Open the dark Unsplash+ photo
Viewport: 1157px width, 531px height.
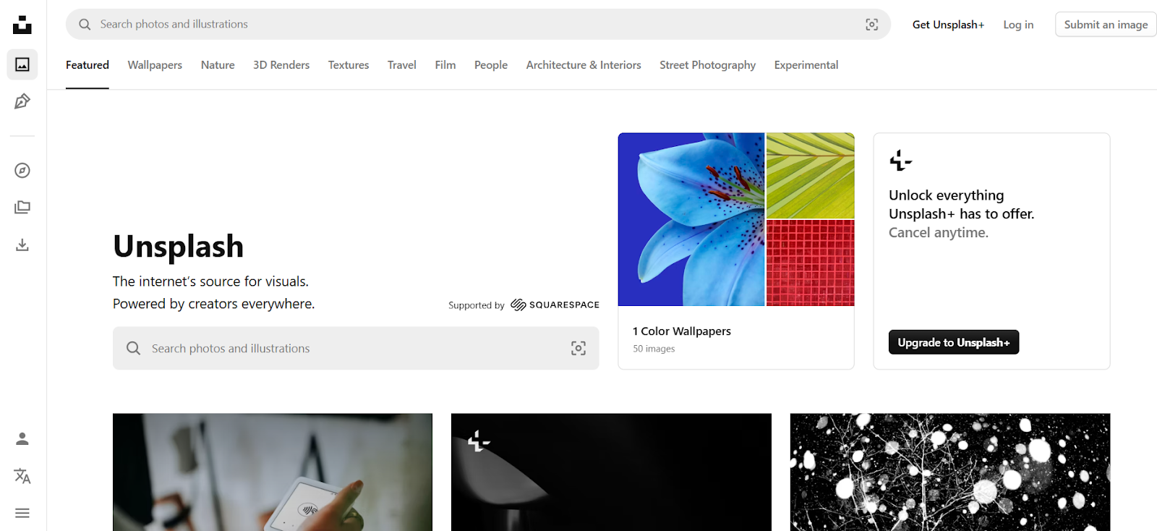(x=611, y=472)
